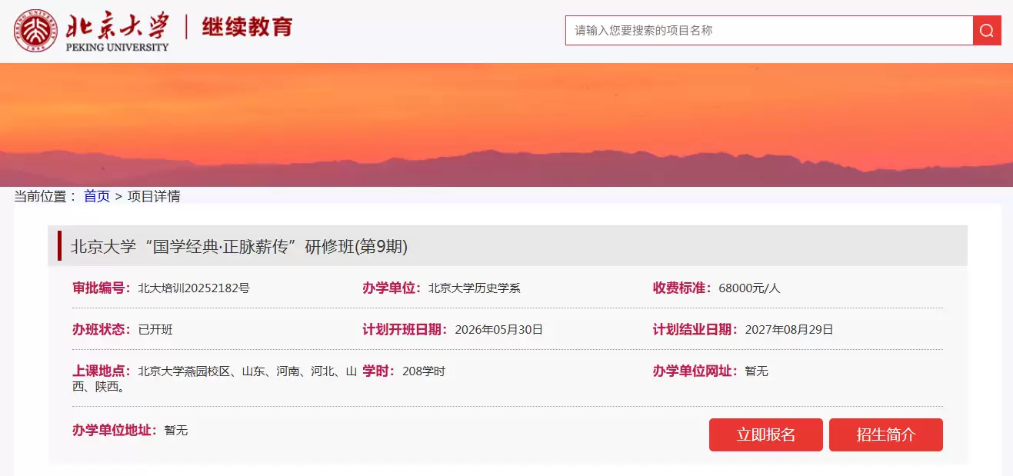Click the 招生简介 button
The image size is (1013, 476).
click(x=886, y=434)
